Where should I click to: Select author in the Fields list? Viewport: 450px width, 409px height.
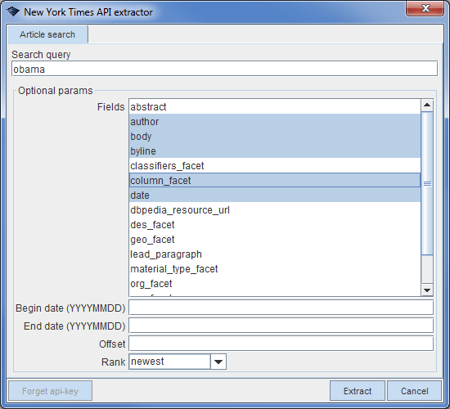(275, 121)
